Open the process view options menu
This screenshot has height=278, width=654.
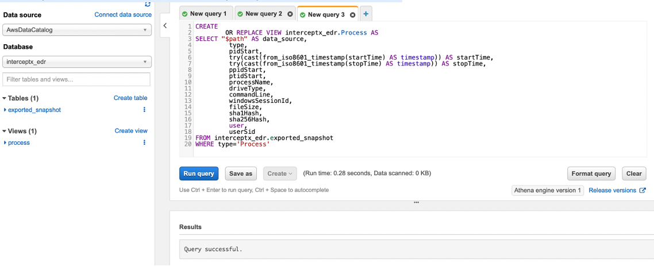click(144, 142)
